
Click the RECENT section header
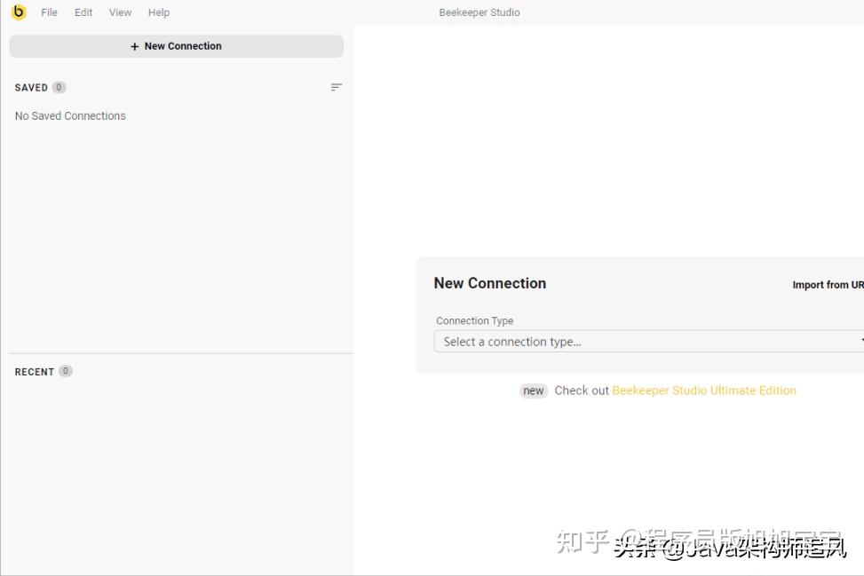pyautogui.click(x=34, y=372)
